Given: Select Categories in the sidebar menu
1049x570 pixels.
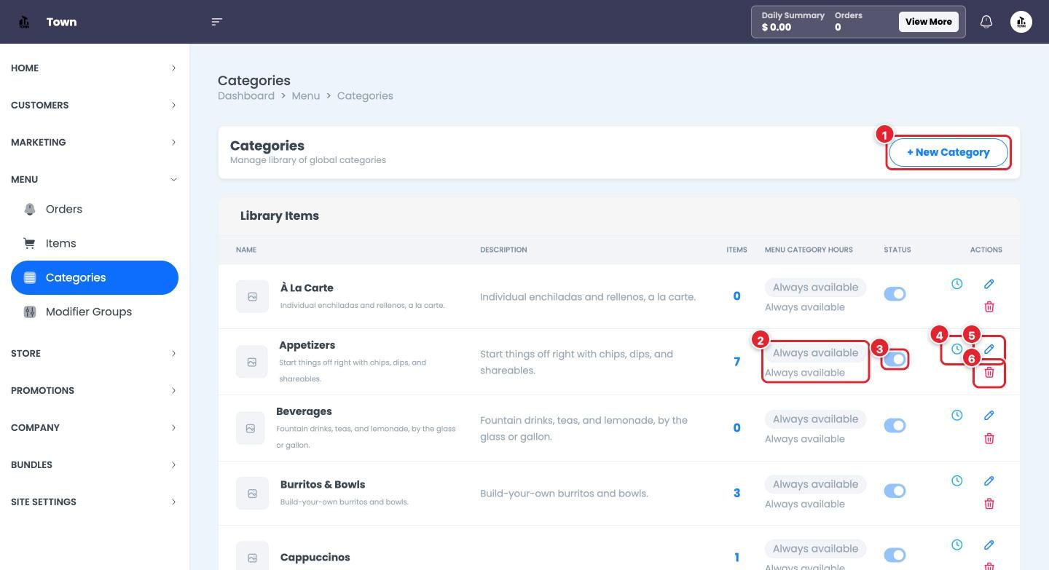Looking at the screenshot, I should [95, 277].
